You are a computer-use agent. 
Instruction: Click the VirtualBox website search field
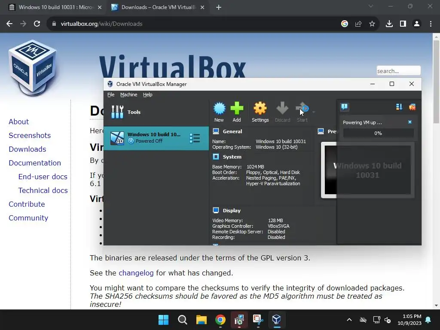point(398,71)
